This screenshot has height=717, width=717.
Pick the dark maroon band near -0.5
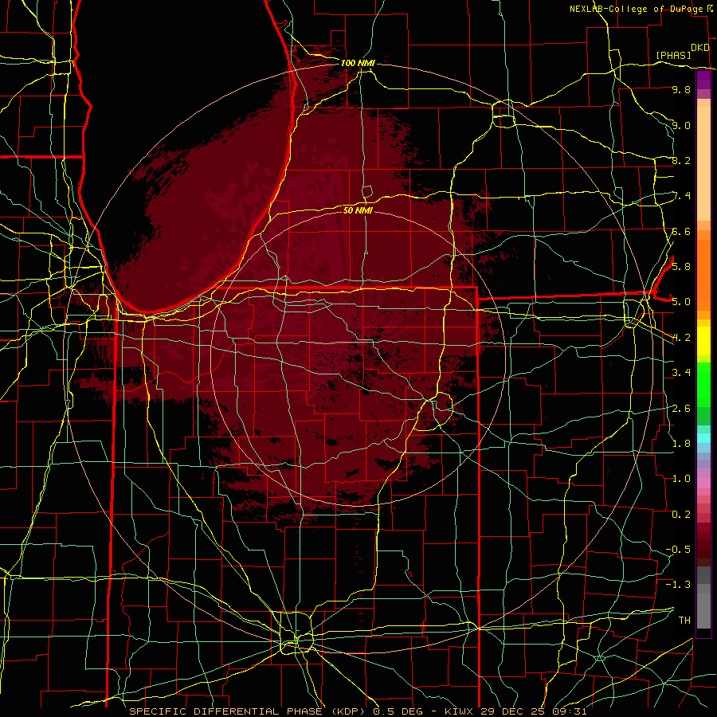click(703, 554)
